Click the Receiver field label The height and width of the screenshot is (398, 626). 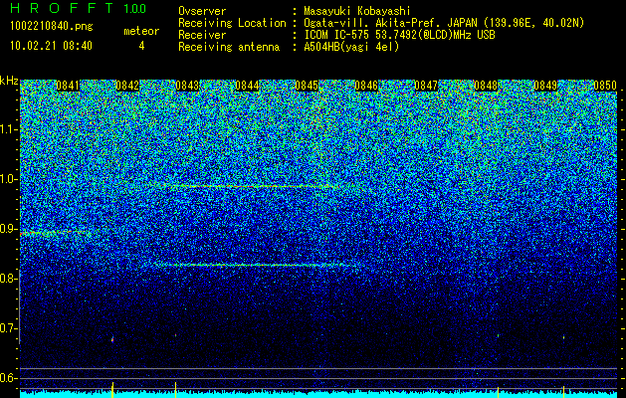202,35
